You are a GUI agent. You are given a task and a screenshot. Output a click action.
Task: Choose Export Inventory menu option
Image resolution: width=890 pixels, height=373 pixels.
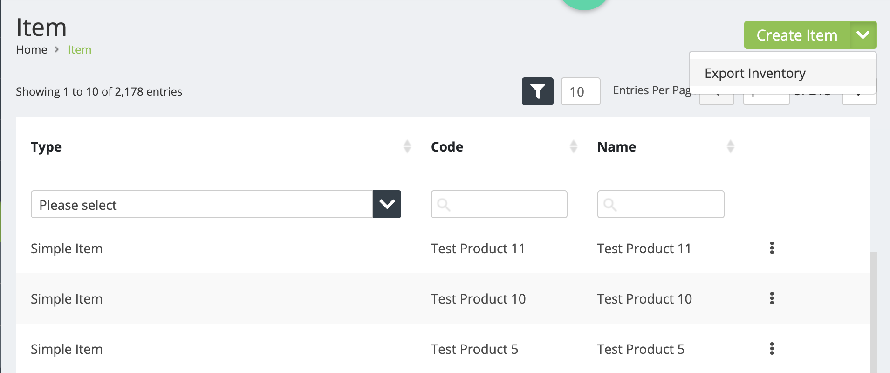pyautogui.click(x=755, y=73)
